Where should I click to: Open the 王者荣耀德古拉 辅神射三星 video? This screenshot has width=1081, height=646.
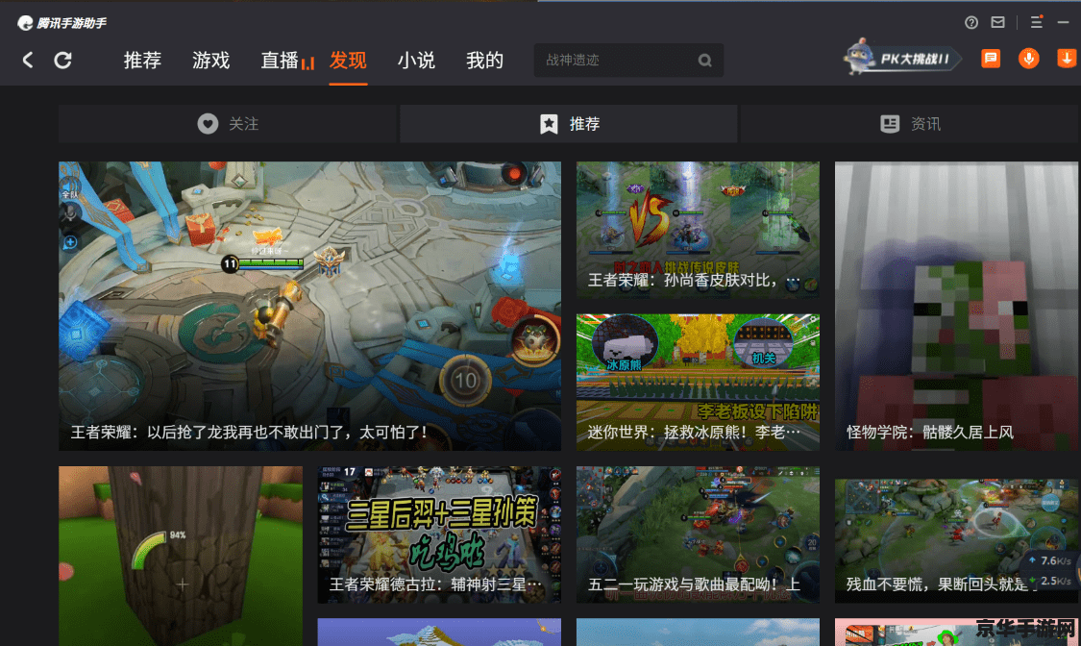click(439, 534)
